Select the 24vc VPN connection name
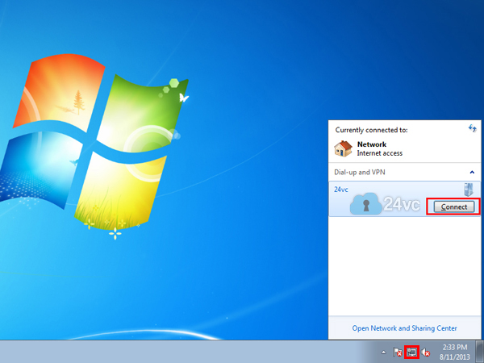Screen dimensions: 484x363 click(x=340, y=190)
